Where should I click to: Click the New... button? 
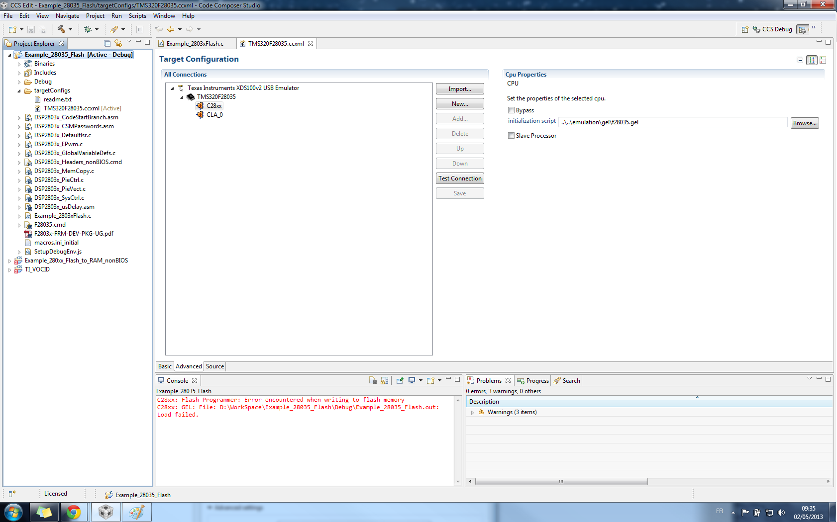click(460, 104)
